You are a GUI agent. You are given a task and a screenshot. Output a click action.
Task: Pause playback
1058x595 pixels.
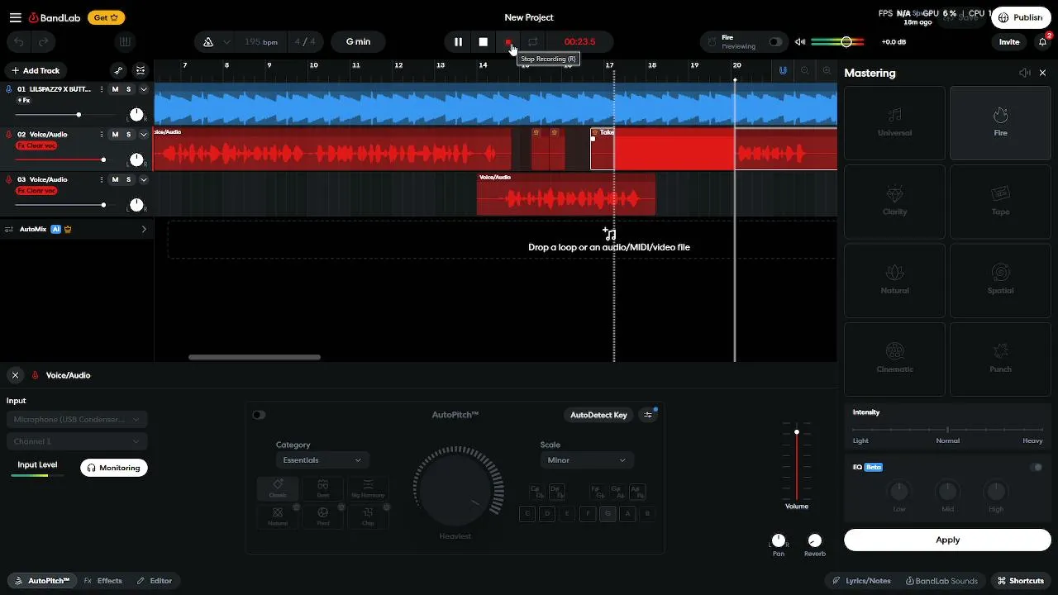pyautogui.click(x=458, y=42)
